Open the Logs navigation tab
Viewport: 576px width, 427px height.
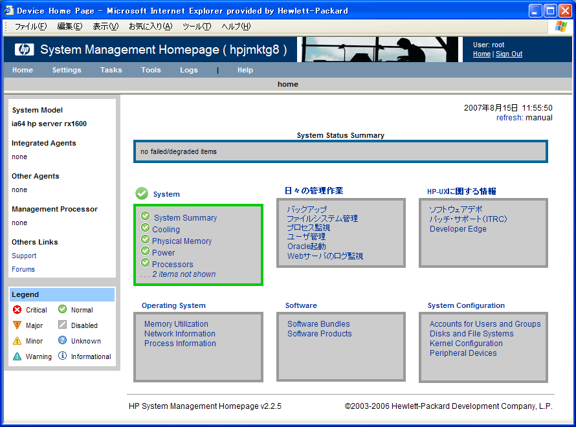pyautogui.click(x=189, y=70)
